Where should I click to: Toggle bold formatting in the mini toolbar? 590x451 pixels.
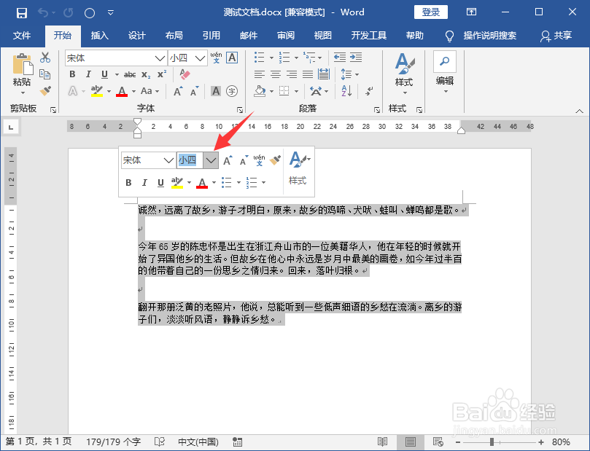(128, 182)
